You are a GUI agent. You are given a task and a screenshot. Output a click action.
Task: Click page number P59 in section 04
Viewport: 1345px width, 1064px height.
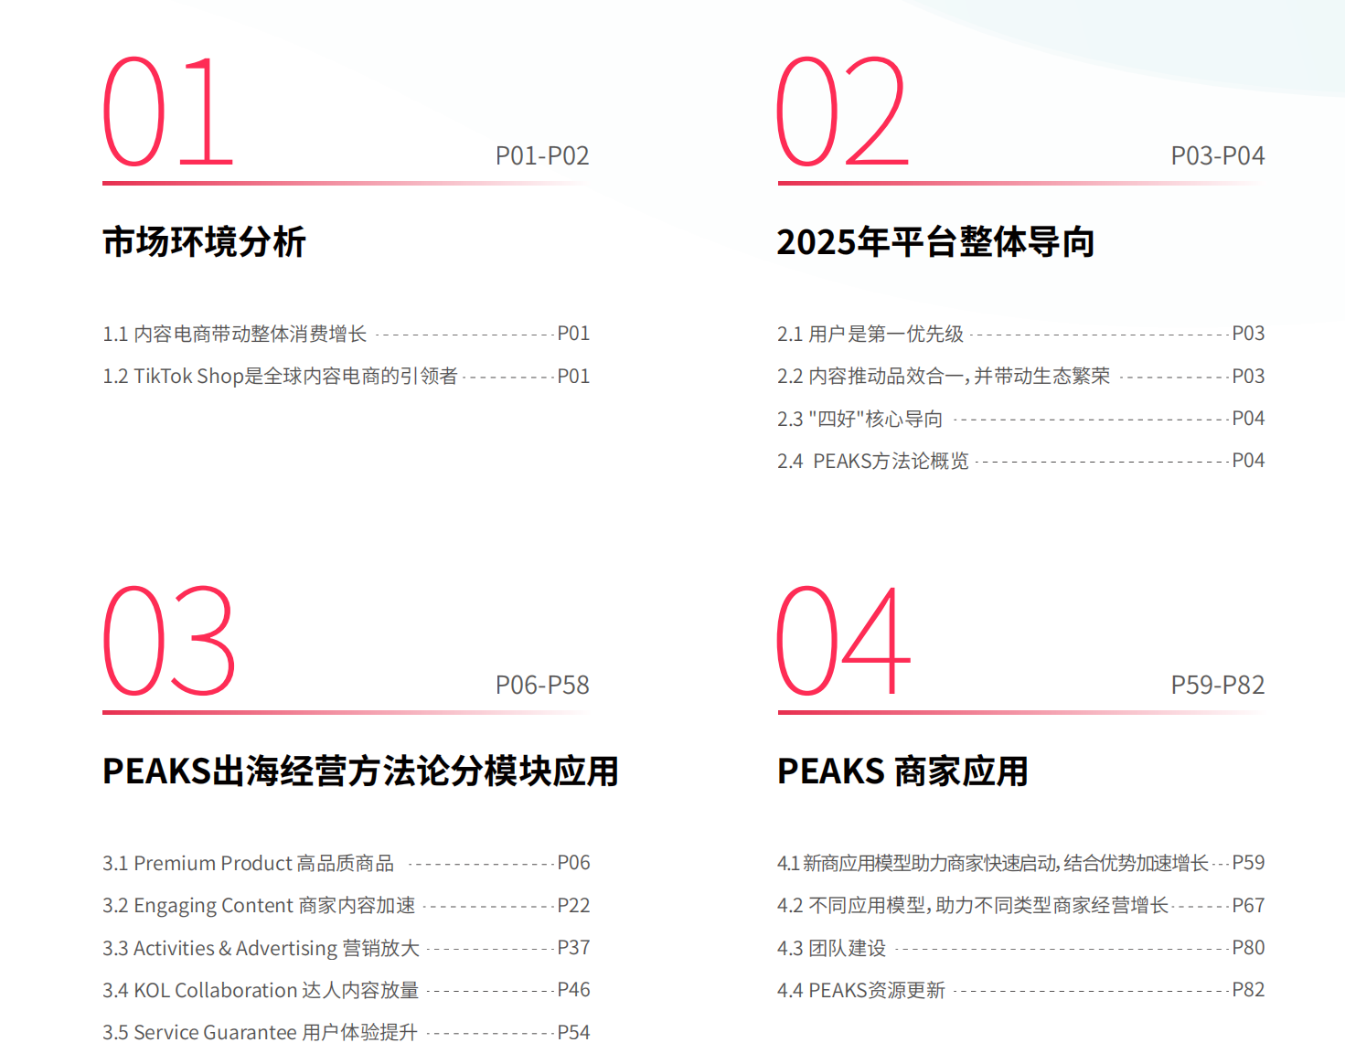[x=1248, y=863]
